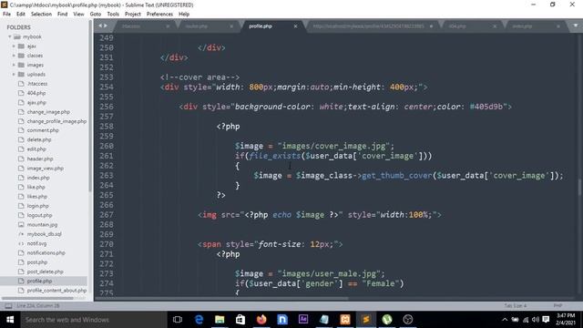Close the profile.php tab
The width and height of the screenshot is (583, 328).
pyautogui.click(x=295, y=26)
